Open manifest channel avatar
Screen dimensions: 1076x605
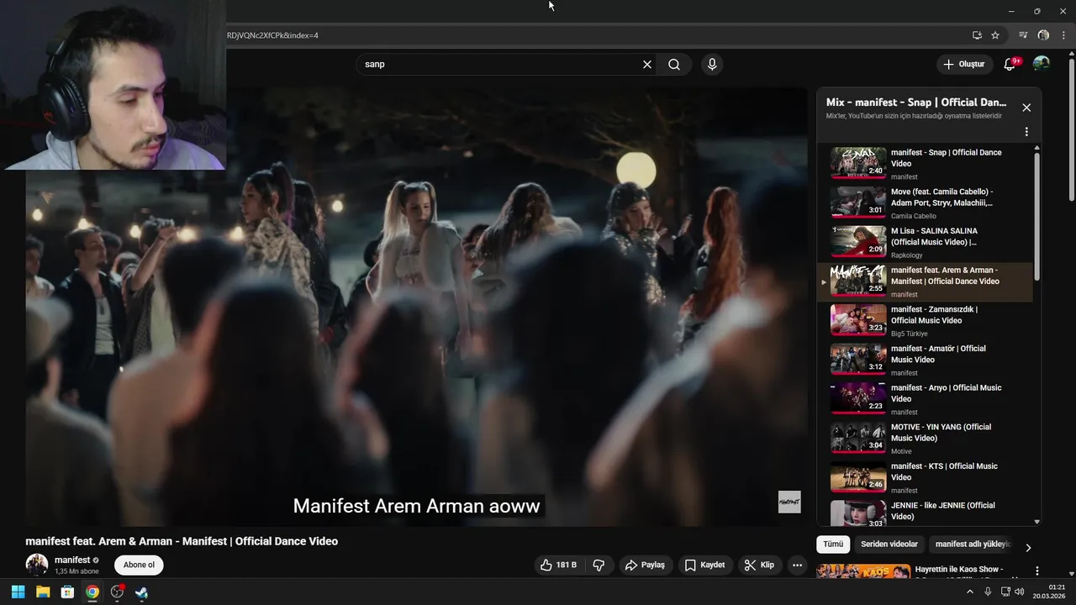37,565
